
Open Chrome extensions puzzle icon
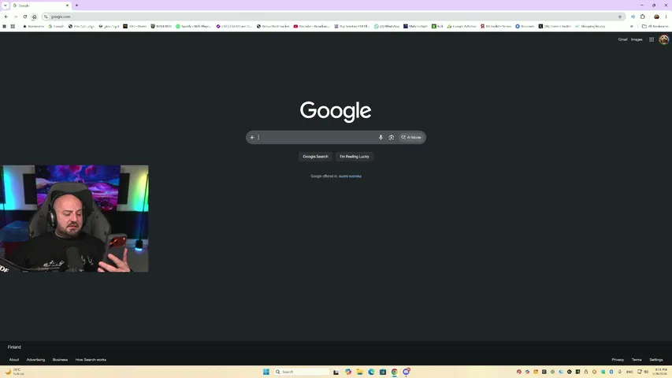[642, 17]
